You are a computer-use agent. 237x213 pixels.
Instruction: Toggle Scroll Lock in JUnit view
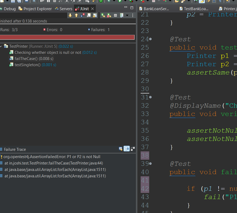click(x=95, y=15)
